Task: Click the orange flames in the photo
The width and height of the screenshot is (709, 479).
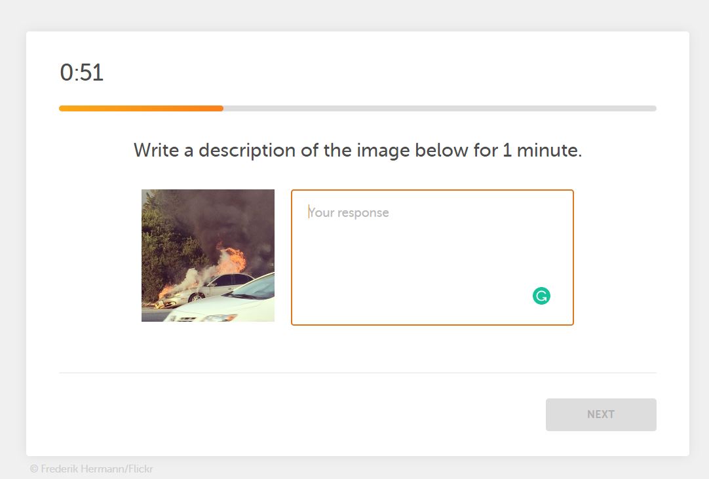Action: click(232, 261)
